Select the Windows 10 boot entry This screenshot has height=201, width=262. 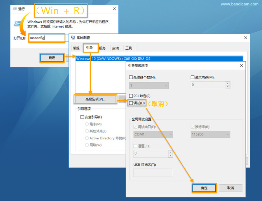tap(159, 58)
